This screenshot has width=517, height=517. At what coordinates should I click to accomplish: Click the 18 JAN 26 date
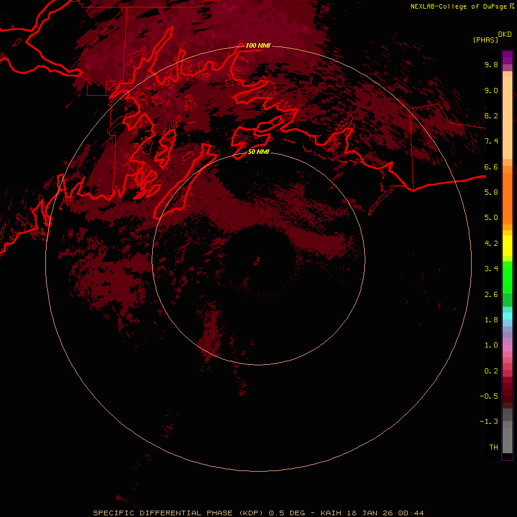point(369,513)
